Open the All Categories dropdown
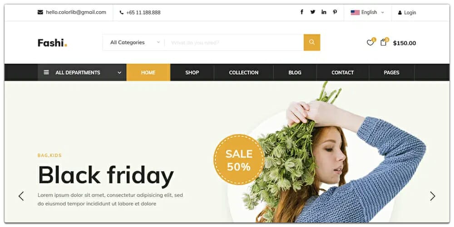Viewport: 454px width, 227px height. [x=134, y=42]
